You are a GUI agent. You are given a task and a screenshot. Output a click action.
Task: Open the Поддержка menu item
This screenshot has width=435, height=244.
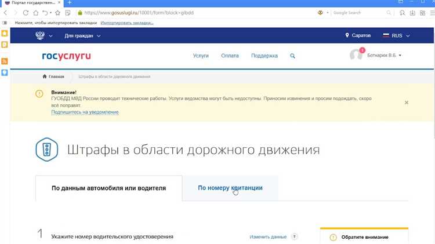pos(264,56)
